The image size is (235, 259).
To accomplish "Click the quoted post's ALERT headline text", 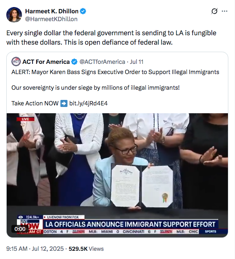I will 115,72.
